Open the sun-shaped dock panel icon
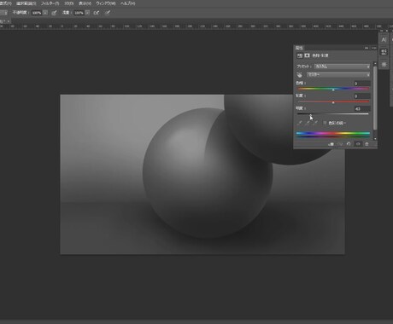Screen dimensions: 393x324 click(x=384, y=64)
